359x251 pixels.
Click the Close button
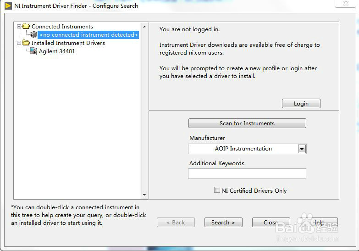coord(271,223)
